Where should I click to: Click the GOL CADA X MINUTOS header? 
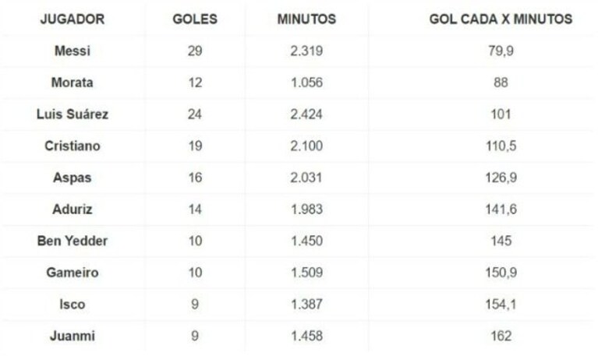tap(501, 19)
